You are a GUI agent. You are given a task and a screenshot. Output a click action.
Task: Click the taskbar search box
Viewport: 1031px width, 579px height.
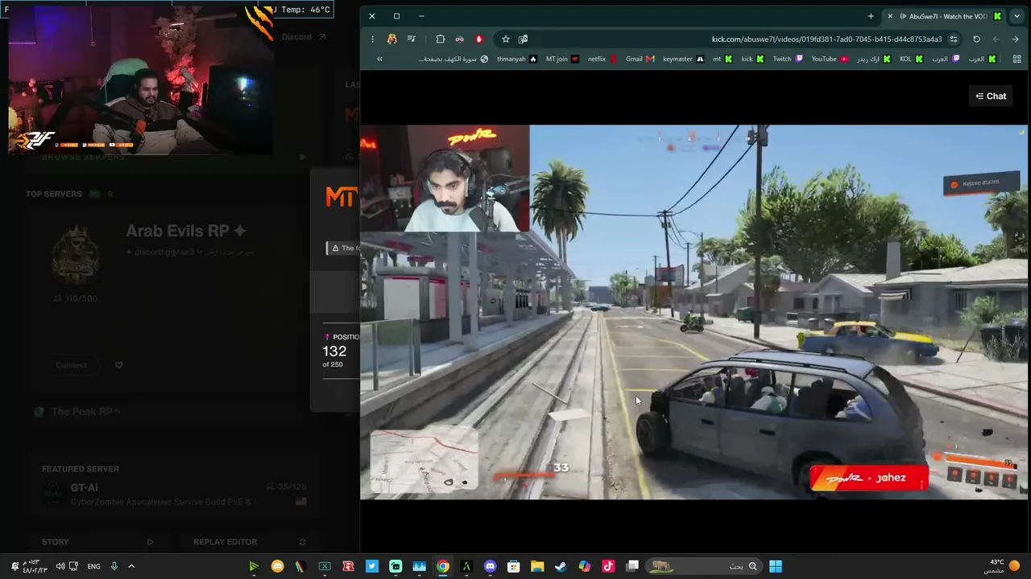(x=704, y=566)
